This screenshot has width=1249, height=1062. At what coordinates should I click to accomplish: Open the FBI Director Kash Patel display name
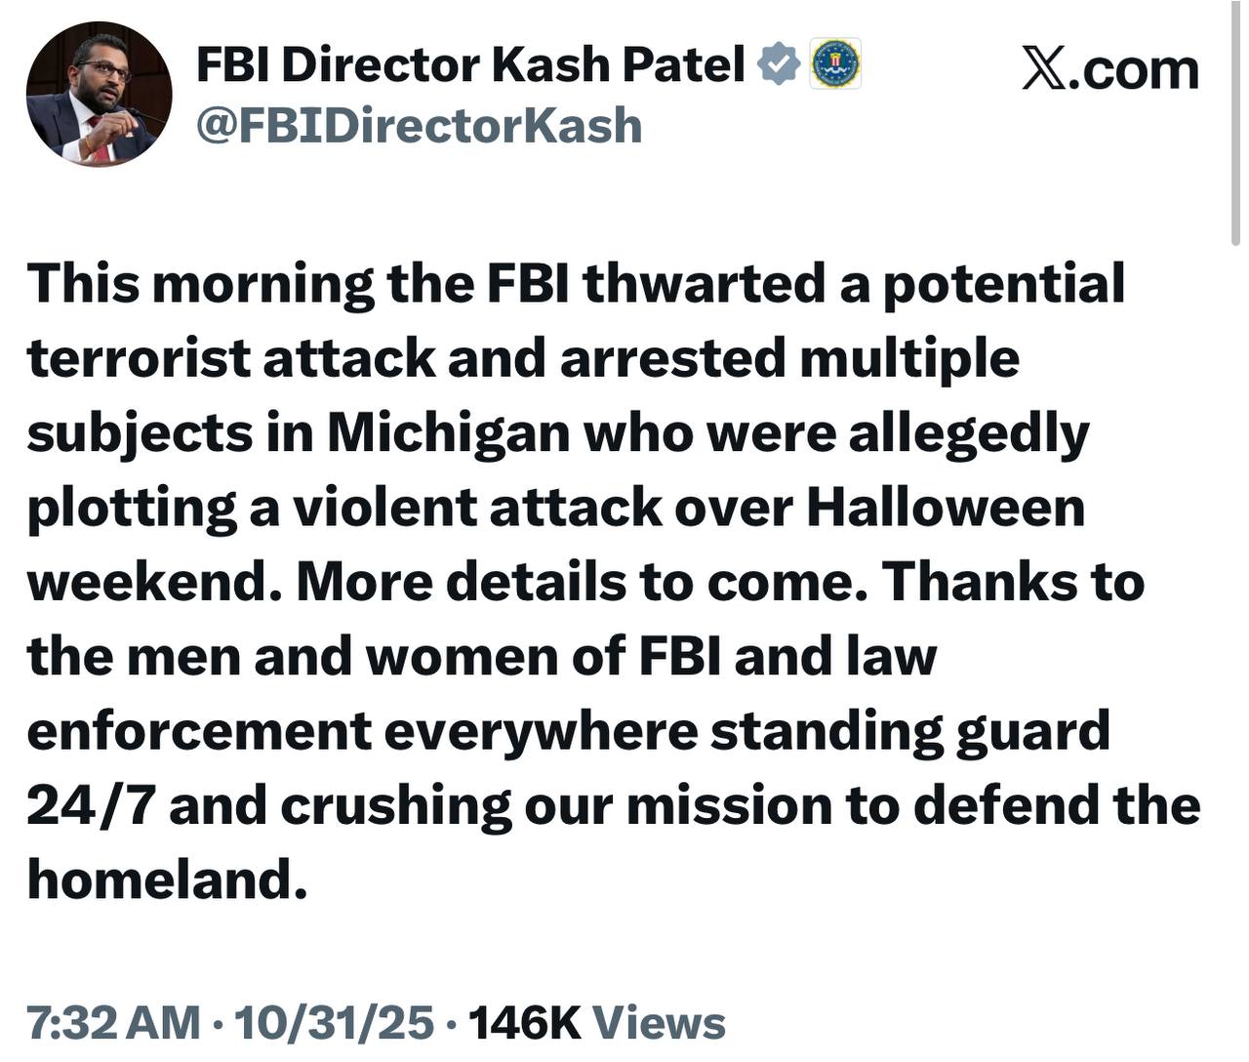(470, 64)
